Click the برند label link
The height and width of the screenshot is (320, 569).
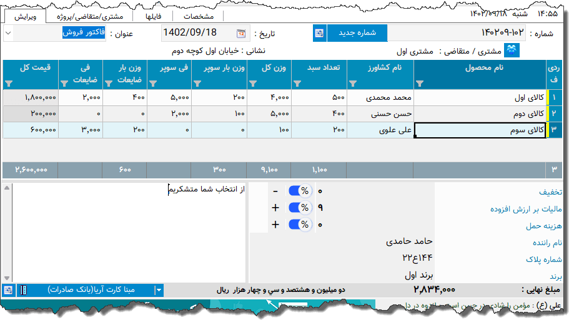pos(556,276)
